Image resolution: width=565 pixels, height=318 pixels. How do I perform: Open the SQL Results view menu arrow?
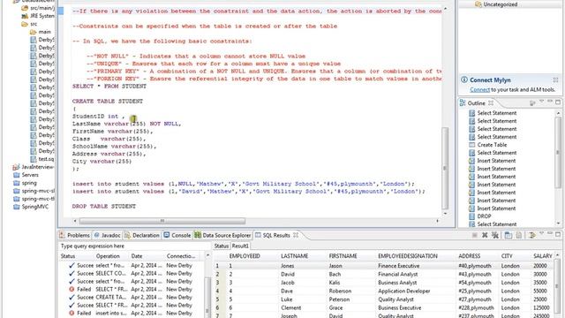541,234
